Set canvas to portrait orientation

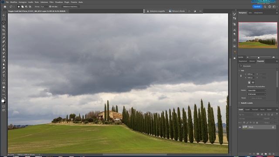tap(249, 82)
